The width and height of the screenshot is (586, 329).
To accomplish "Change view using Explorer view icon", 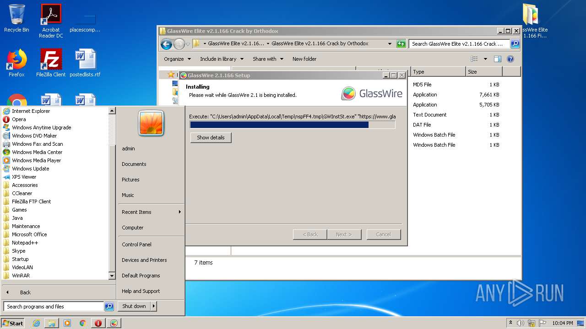I will [474, 59].
